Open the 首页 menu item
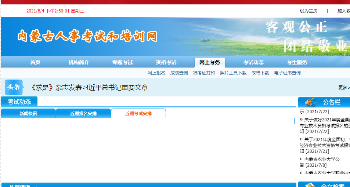 35,62
